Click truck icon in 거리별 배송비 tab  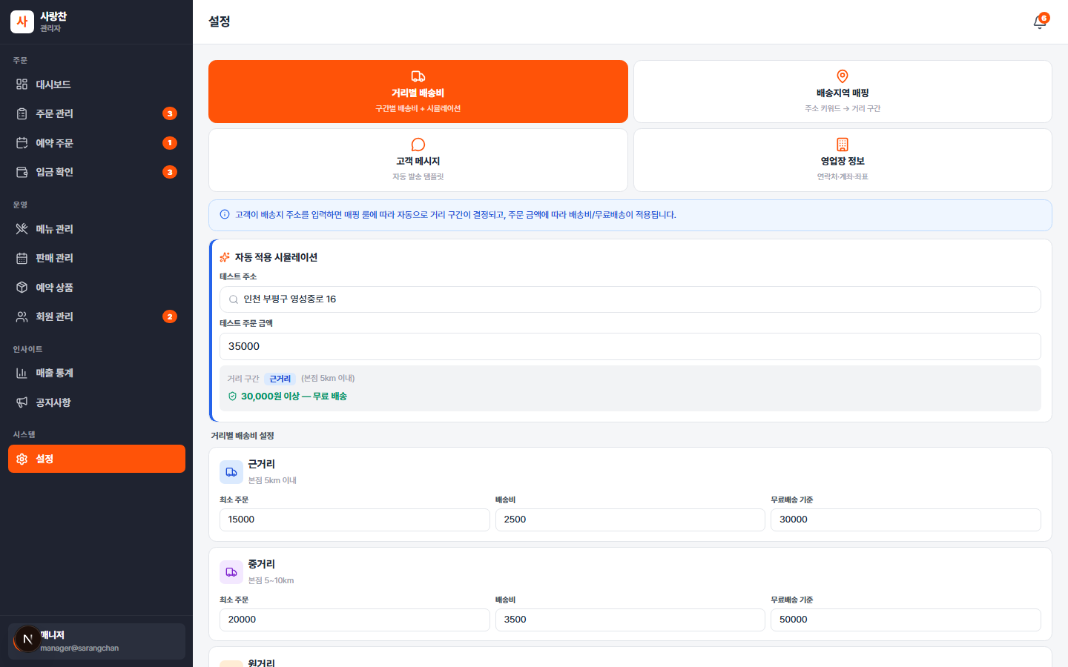[x=418, y=76]
